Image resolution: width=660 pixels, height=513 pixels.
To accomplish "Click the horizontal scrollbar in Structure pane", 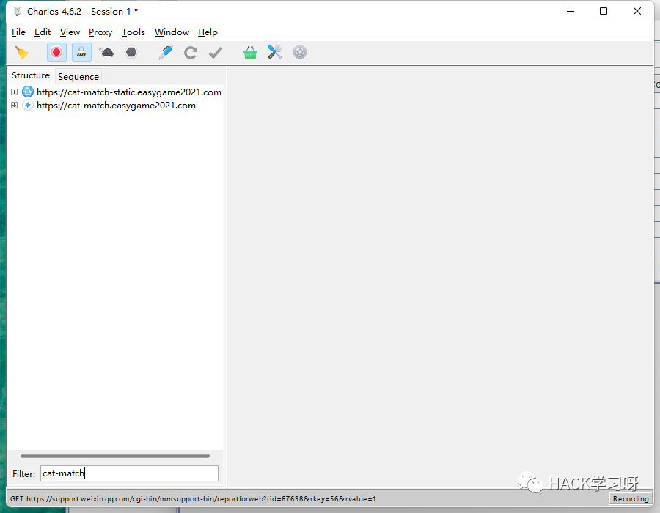I will click(x=115, y=456).
